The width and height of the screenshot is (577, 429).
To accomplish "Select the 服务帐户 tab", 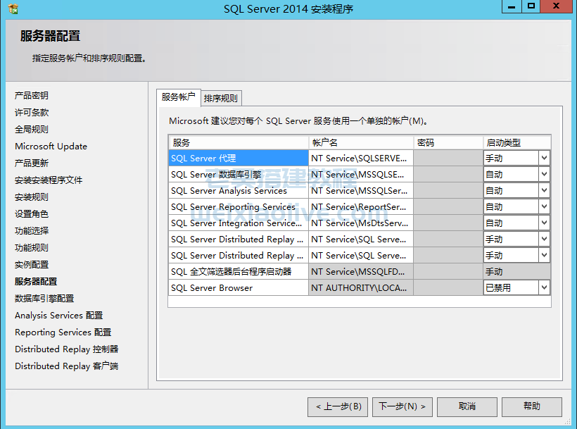I will pyautogui.click(x=178, y=97).
